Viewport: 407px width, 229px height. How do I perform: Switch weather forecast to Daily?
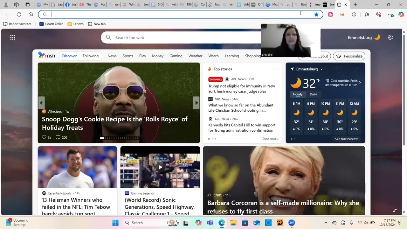click(x=313, y=94)
